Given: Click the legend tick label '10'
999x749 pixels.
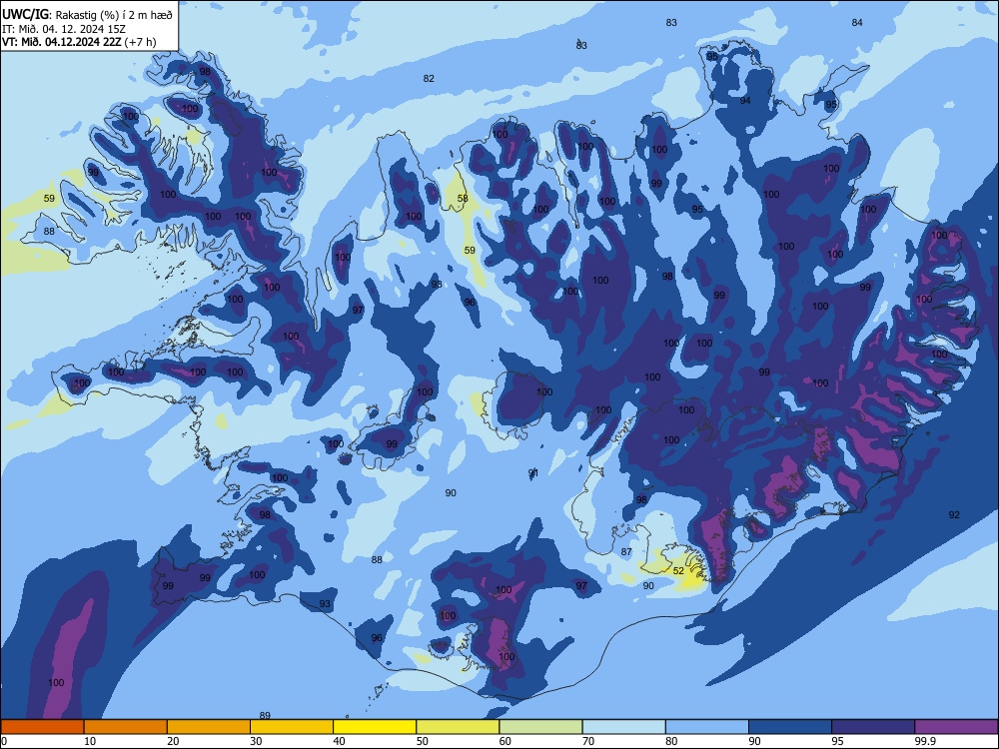Looking at the screenshot, I should [91, 741].
